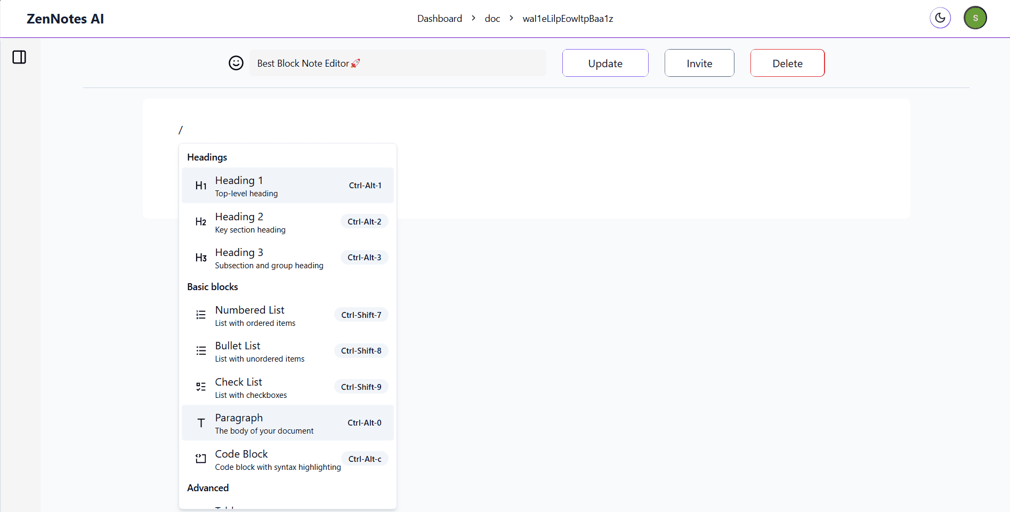Click the Check List icon
The width and height of the screenshot is (1010, 512).
pos(201,387)
